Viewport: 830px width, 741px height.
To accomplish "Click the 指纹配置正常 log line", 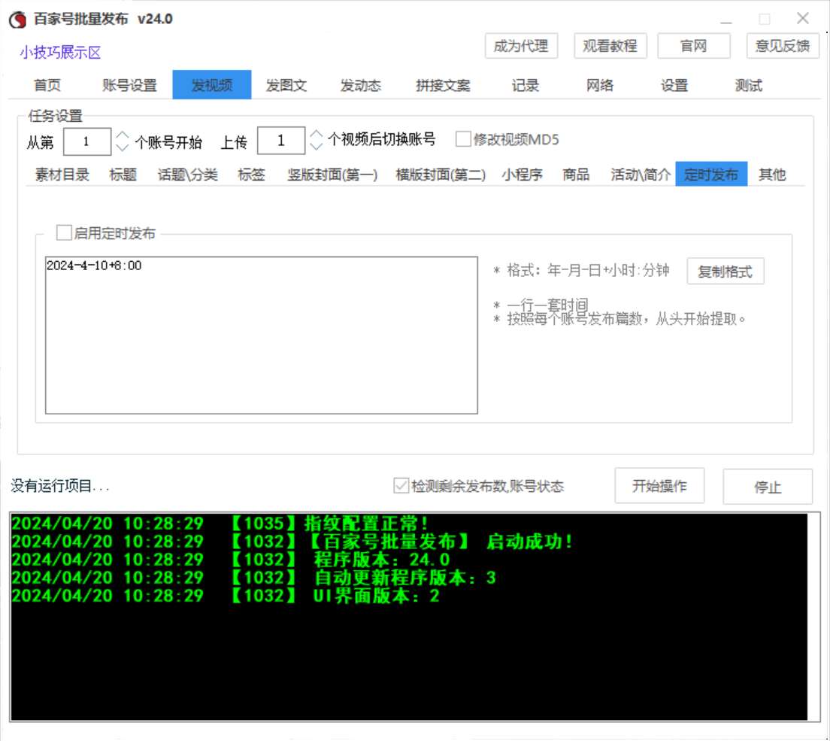I will (220, 524).
